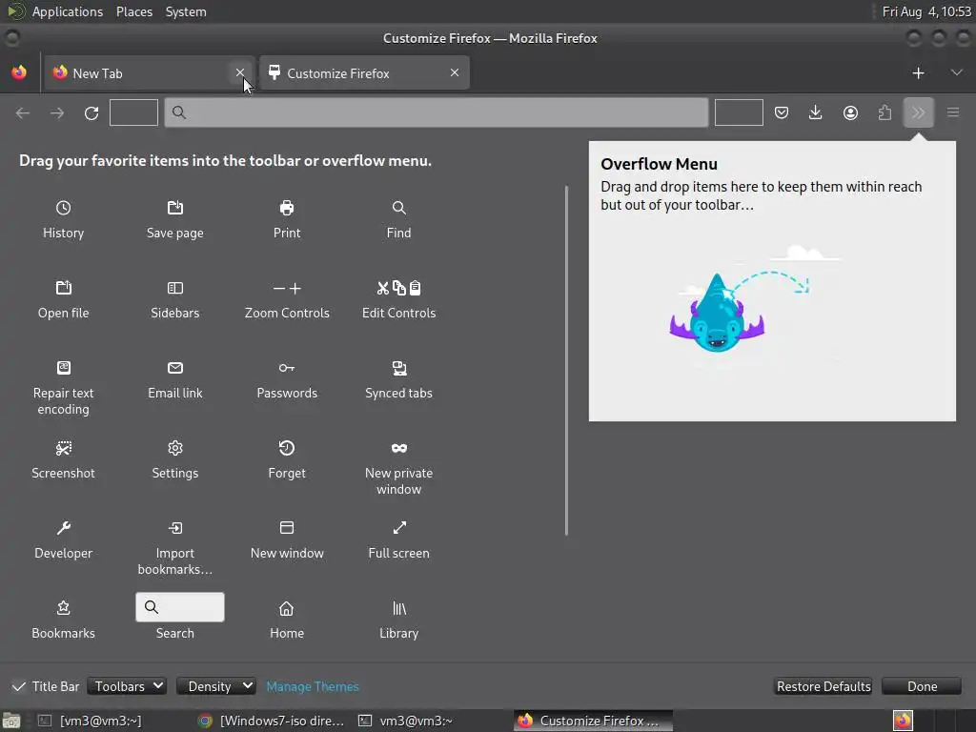Image resolution: width=976 pixels, height=732 pixels.
Task: Open the Toolbars dropdown
Action: (x=127, y=686)
